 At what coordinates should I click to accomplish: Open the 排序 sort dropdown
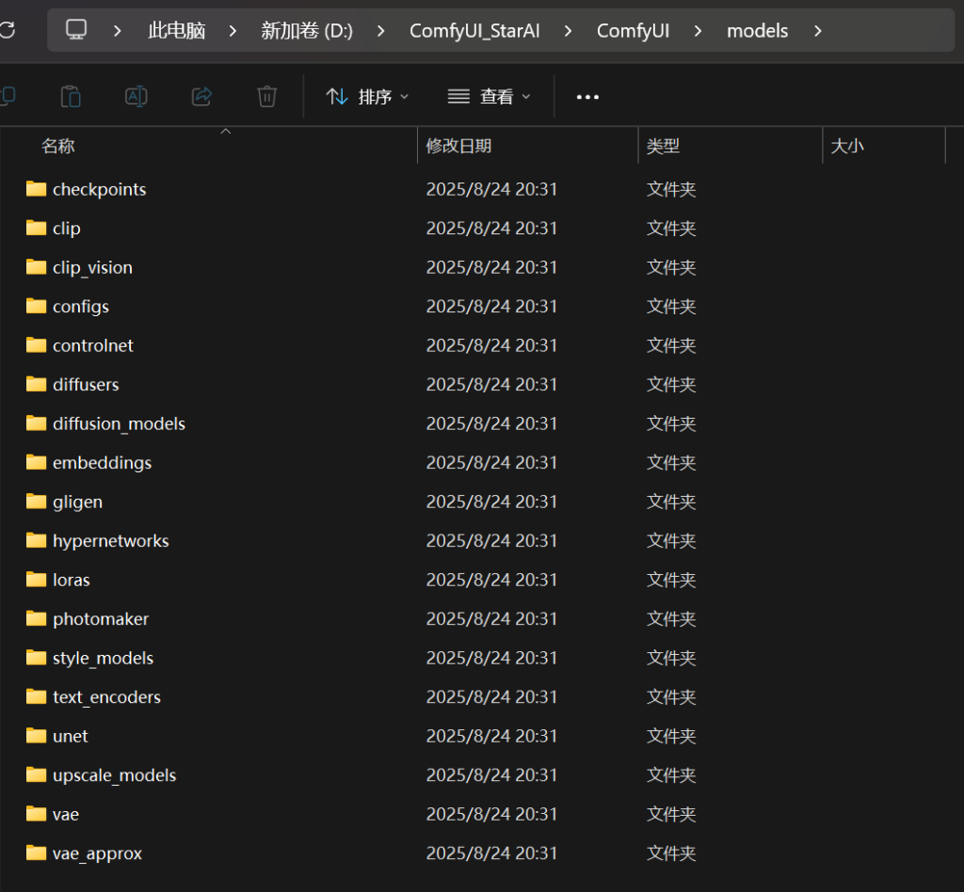[x=367, y=97]
